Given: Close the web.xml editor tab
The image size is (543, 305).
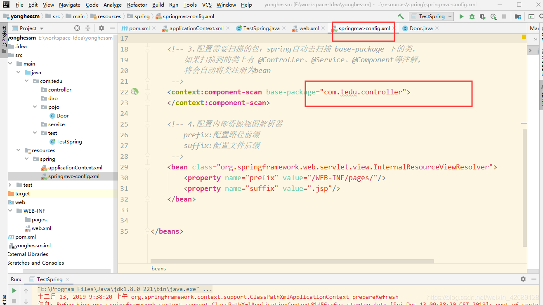Looking at the screenshot, I should click(x=323, y=28).
